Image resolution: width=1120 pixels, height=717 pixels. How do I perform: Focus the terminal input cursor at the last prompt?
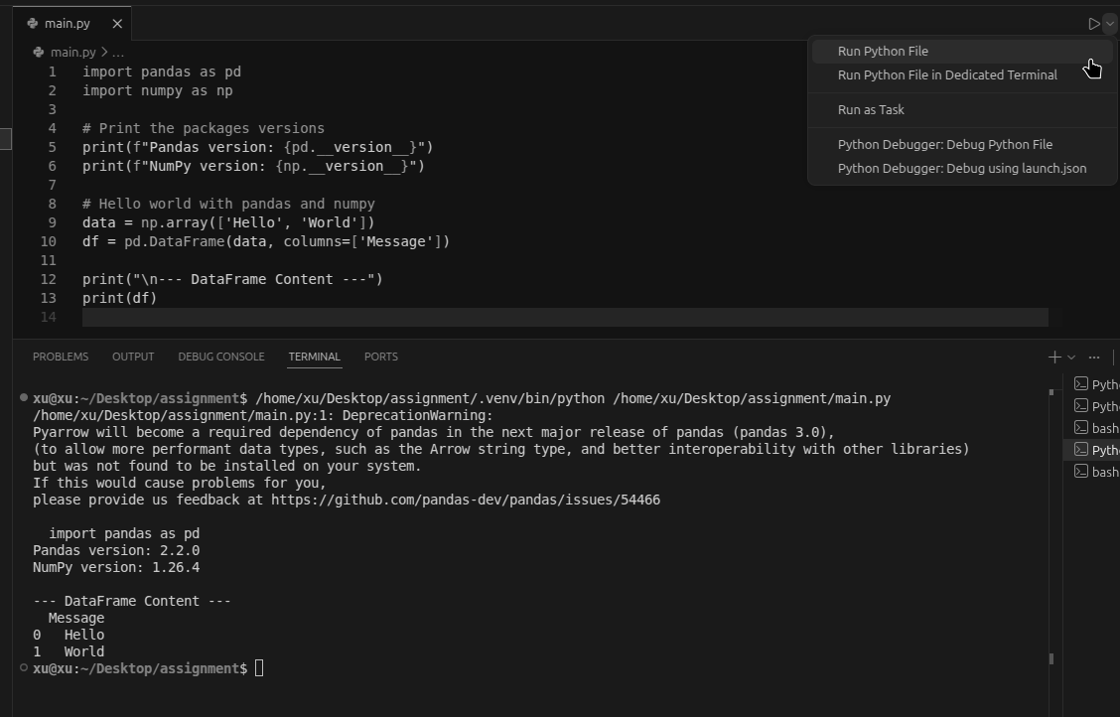tap(259, 668)
